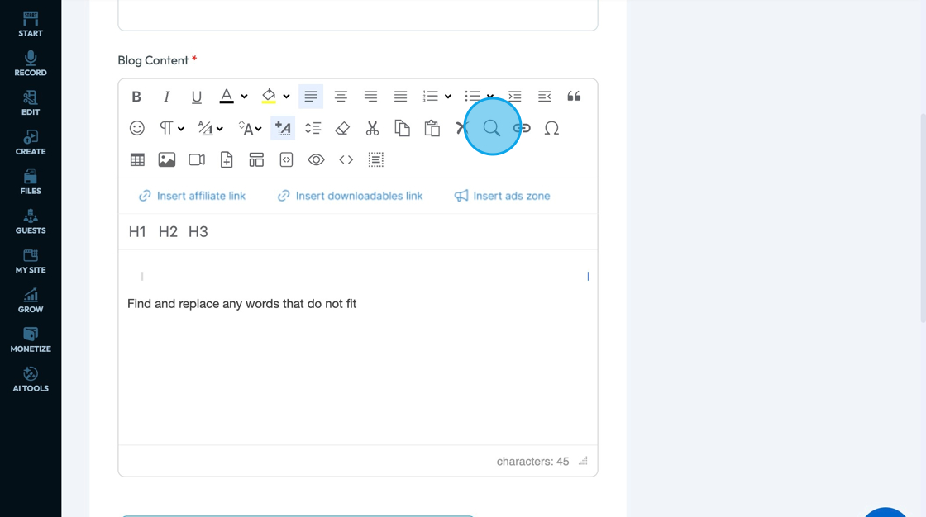
Task: Open the paragraph format dropdown
Action: coord(171,128)
